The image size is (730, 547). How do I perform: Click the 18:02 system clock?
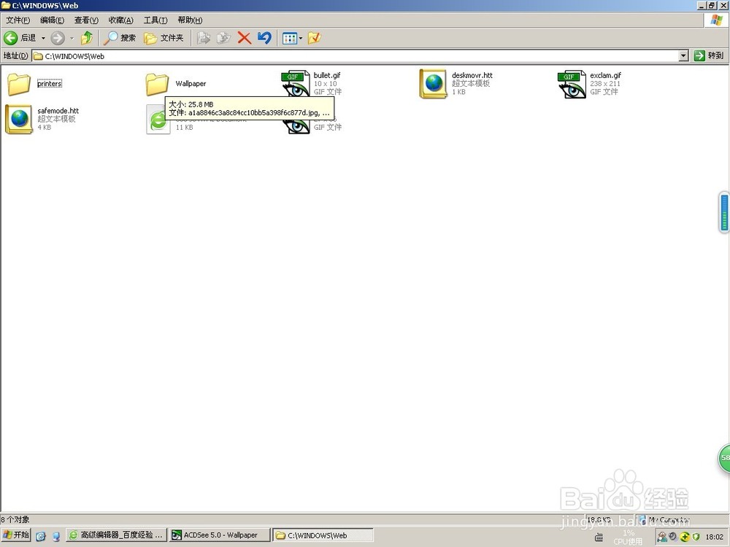pos(715,537)
